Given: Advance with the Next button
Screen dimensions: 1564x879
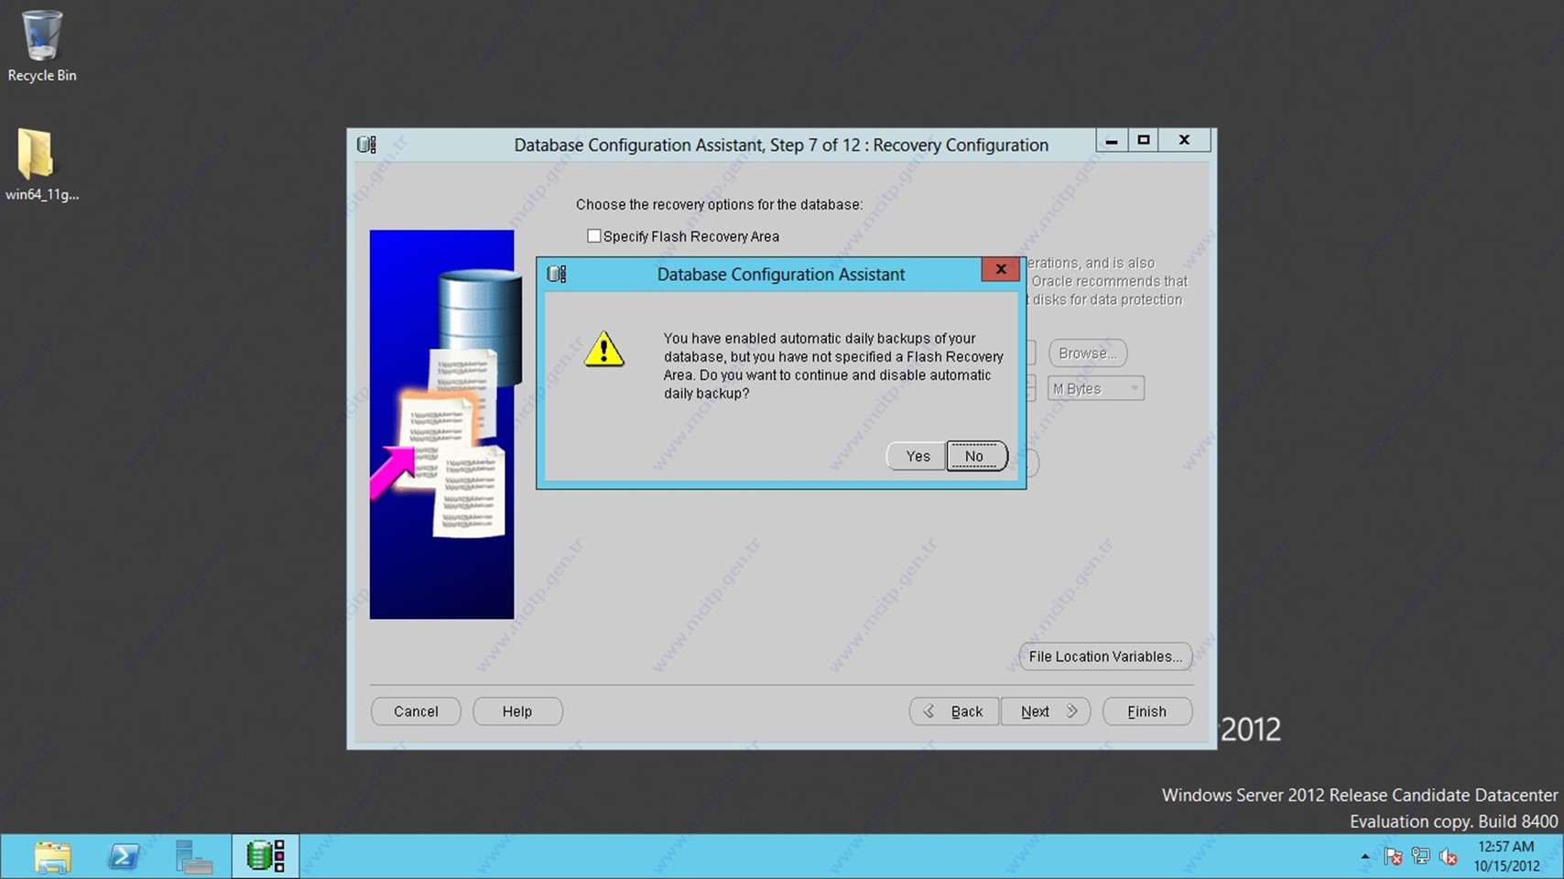Looking at the screenshot, I should pos(1046,711).
